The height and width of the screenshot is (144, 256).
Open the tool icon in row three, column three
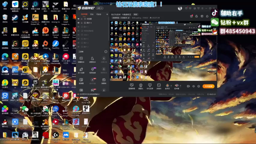tap(104, 81)
